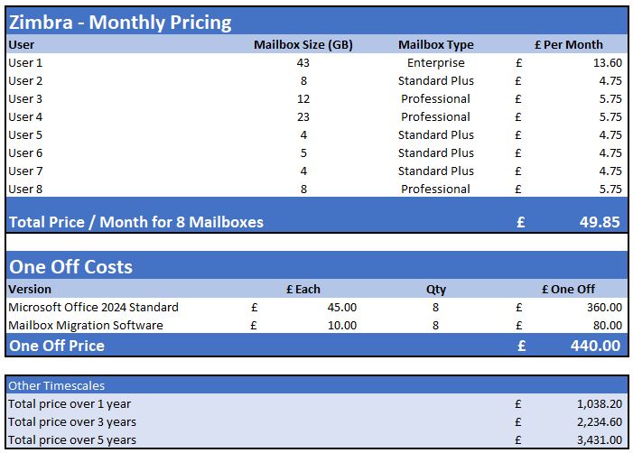The width and height of the screenshot is (633, 453).
Task: Click User 4 mailbox size 23
Action: point(303,117)
